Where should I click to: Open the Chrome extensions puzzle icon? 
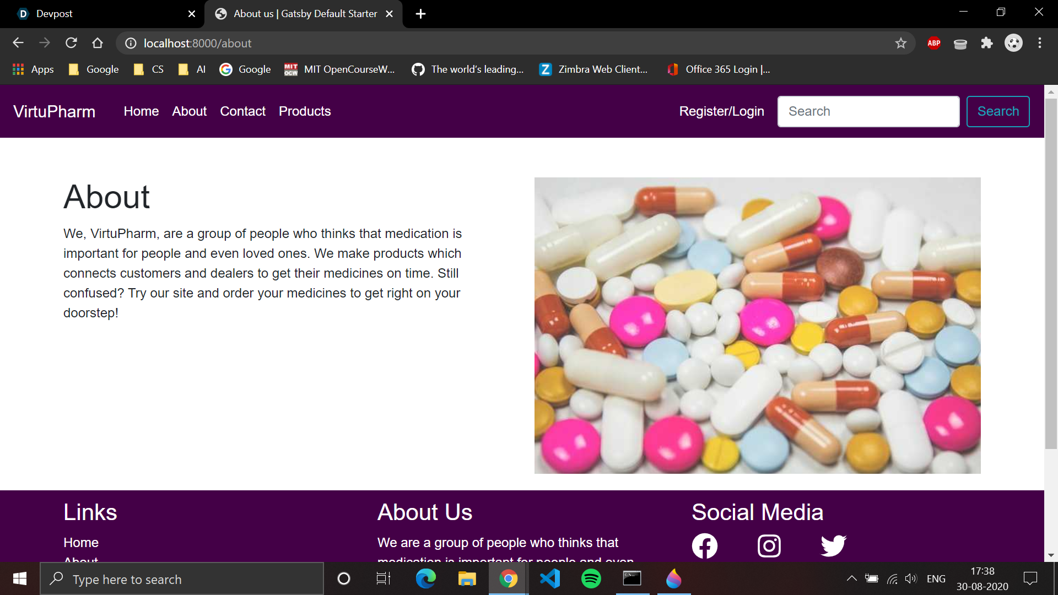[x=986, y=43]
